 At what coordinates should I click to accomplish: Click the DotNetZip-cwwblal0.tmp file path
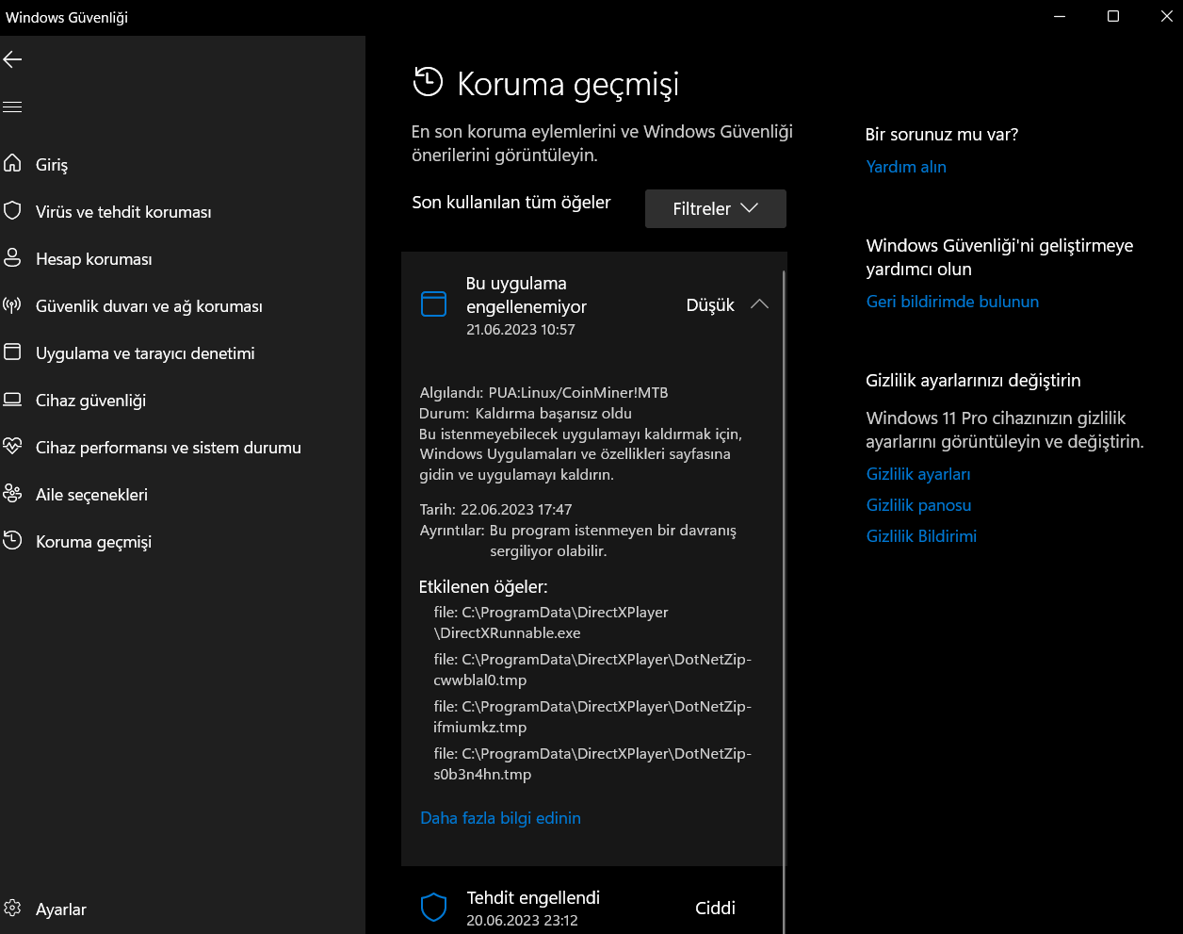(592, 669)
